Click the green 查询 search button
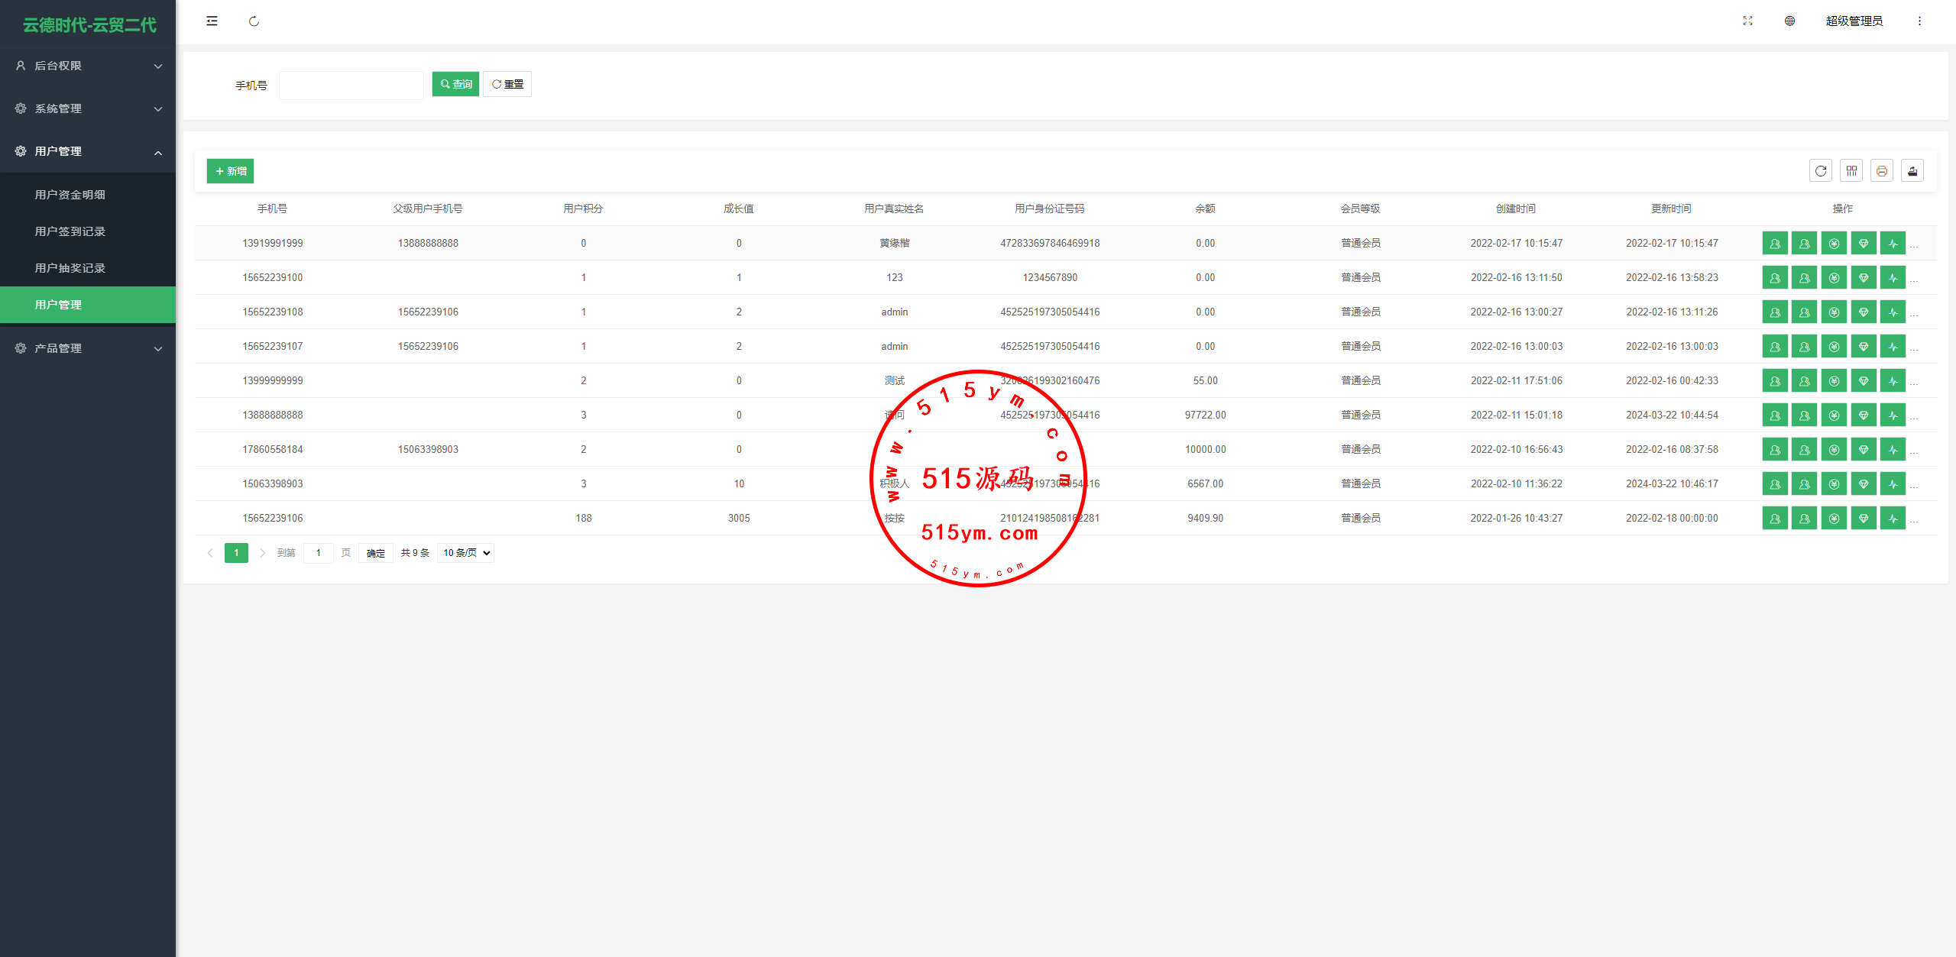This screenshot has height=957, width=1956. (455, 84)
